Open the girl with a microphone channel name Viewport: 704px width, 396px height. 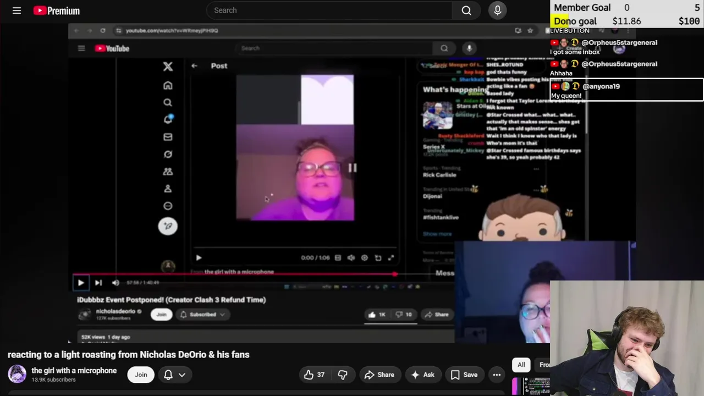pyautogui.click(x=74, y=371)
